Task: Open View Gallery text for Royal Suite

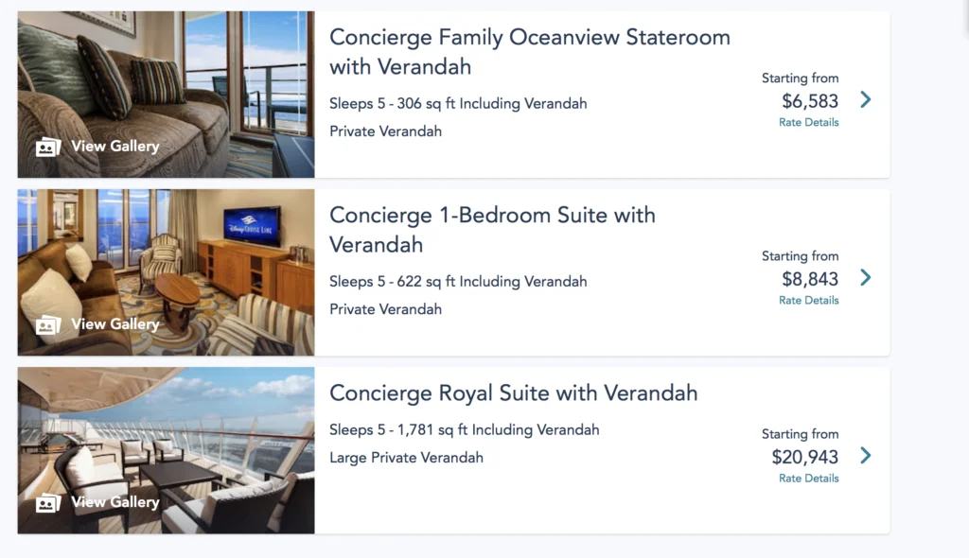Action: coord(115,502)
